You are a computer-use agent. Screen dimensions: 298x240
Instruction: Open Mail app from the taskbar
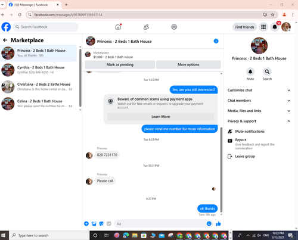pyautogui.click(x=162, y=235)
